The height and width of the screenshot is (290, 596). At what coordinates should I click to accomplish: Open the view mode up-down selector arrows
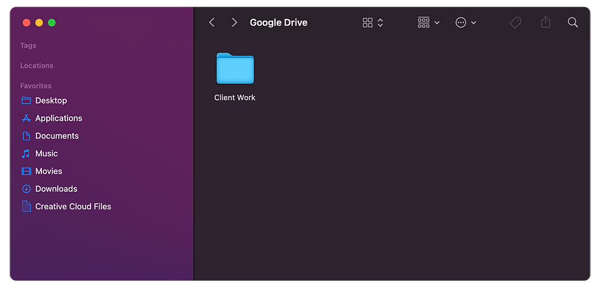tap(380, 22)
